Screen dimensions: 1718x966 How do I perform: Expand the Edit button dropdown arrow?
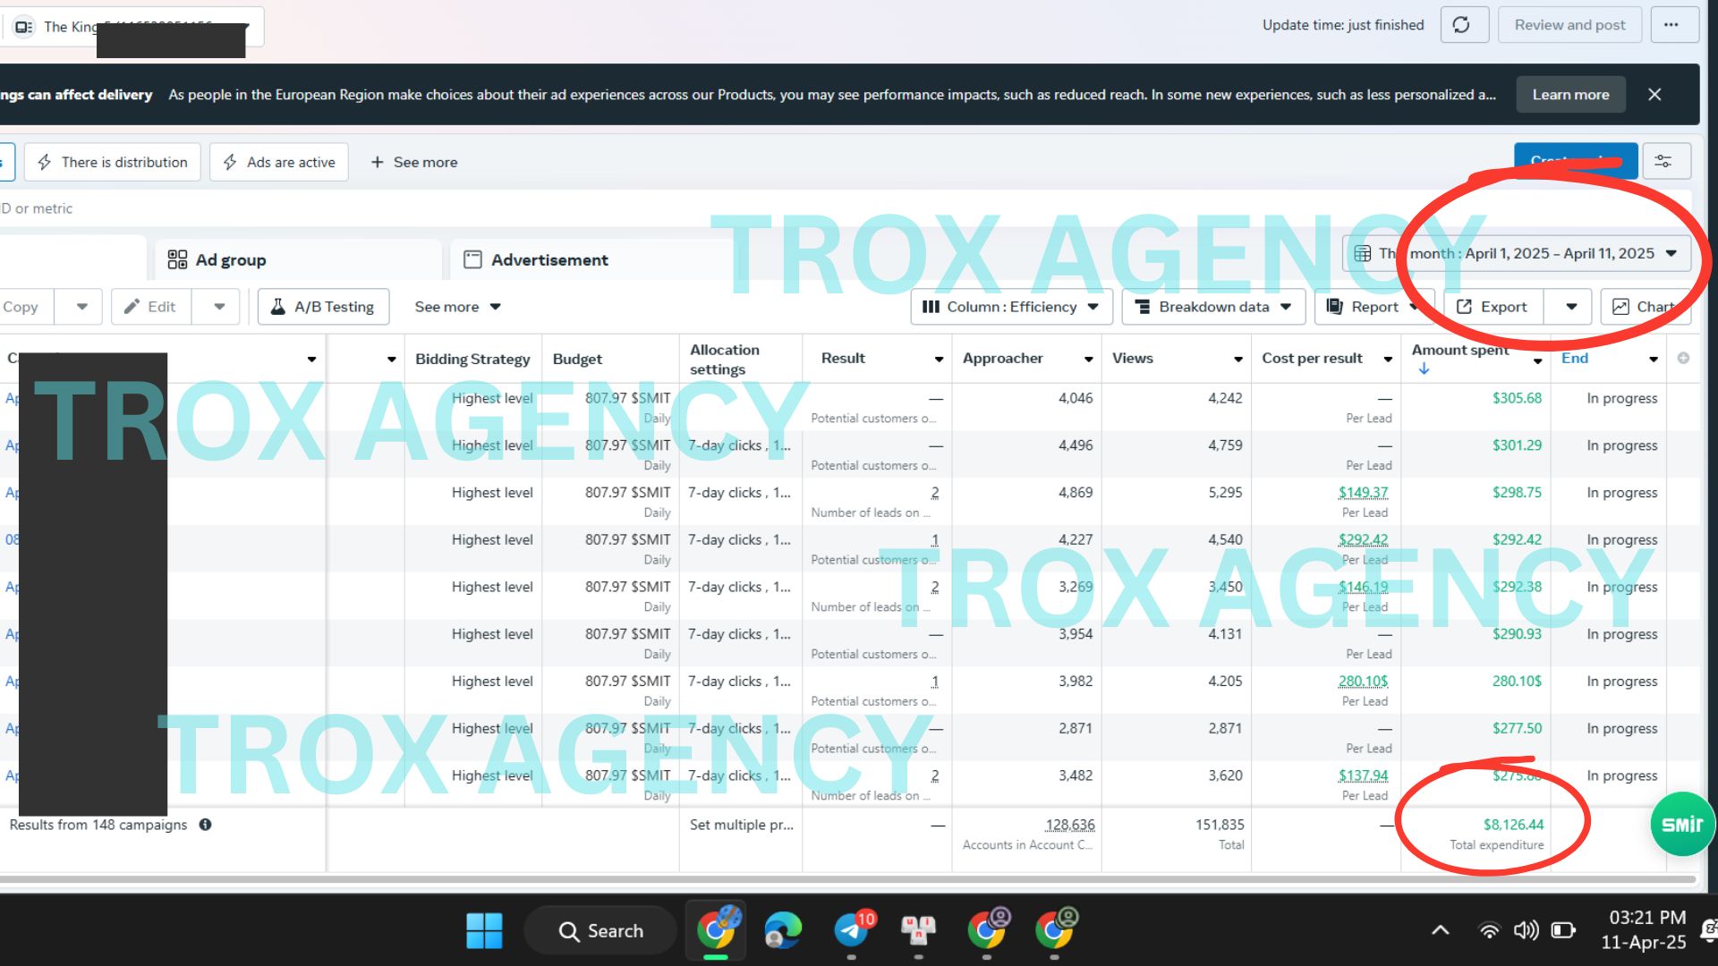(219, 307)
